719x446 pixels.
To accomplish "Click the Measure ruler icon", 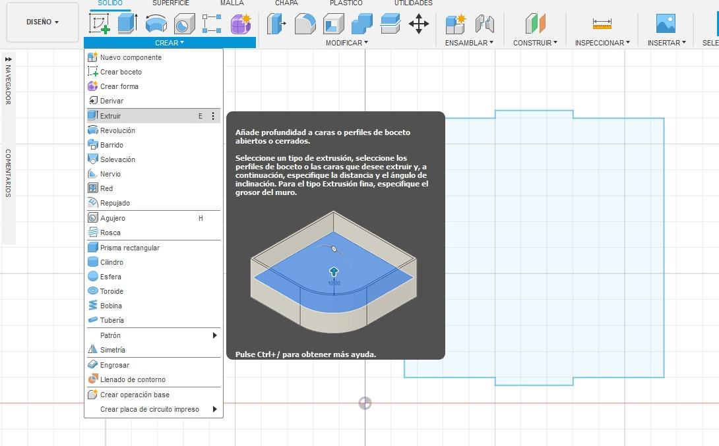I will [602, 23].
